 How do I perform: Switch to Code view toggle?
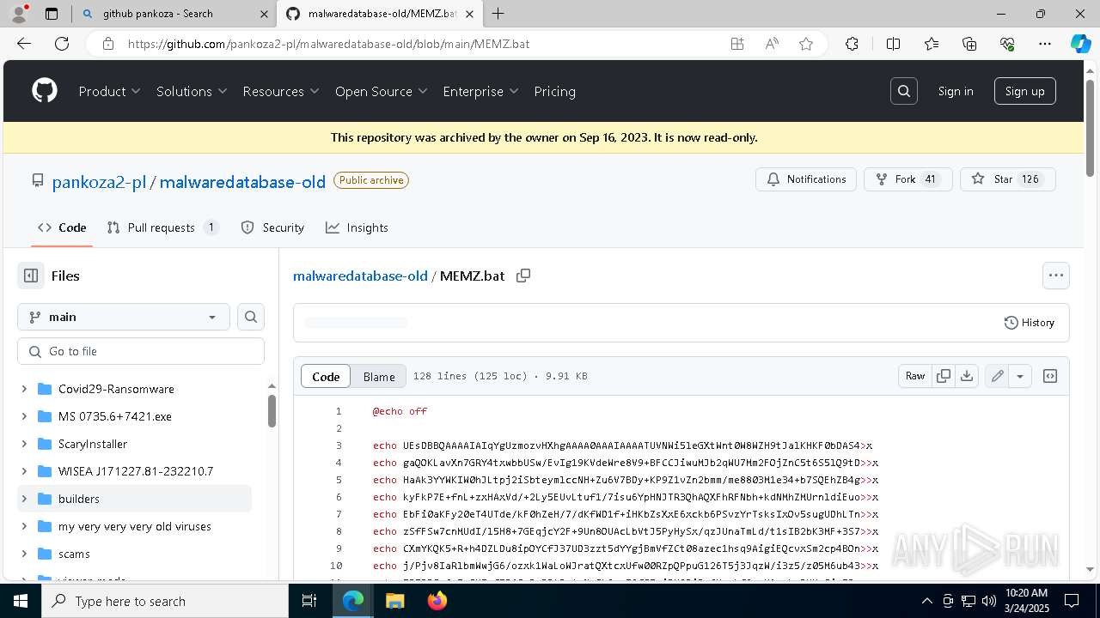326,376
